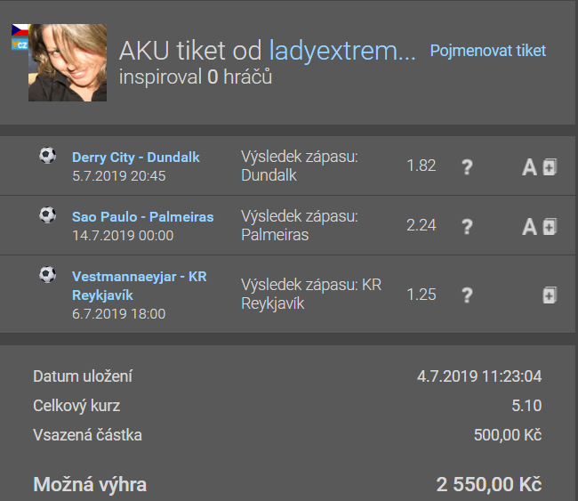The width and height of the screenshot is (578, 501).
Task: Click the Derry City - Dundalk match link
Action: [135, 158]
